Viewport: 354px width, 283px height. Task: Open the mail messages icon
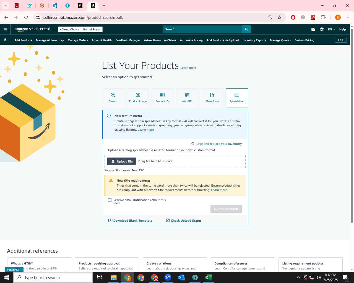click(313, 29)
